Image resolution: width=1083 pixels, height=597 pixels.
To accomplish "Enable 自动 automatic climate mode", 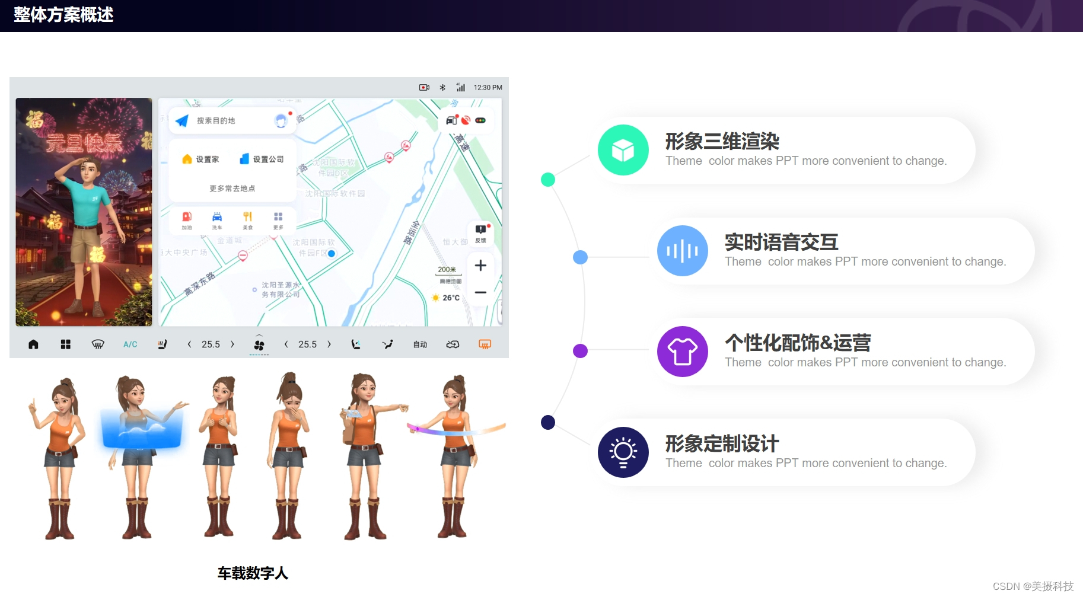I will [419, 344].
